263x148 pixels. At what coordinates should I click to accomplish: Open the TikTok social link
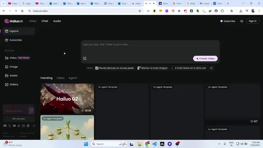point(19,126)
